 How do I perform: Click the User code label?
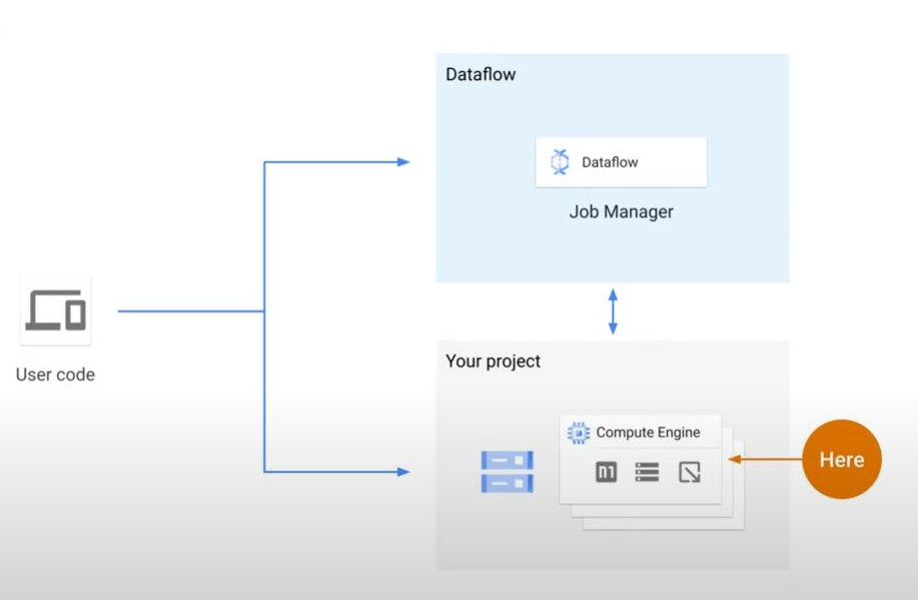point(56,374)
